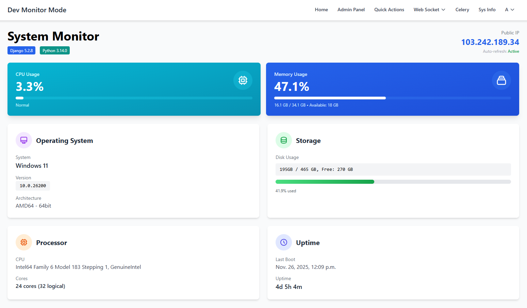Image resolution: width=527 pixels, height=308 pixels.
Task: Click the Normal status label on CPU card
Action: click(x=22, y=105)
